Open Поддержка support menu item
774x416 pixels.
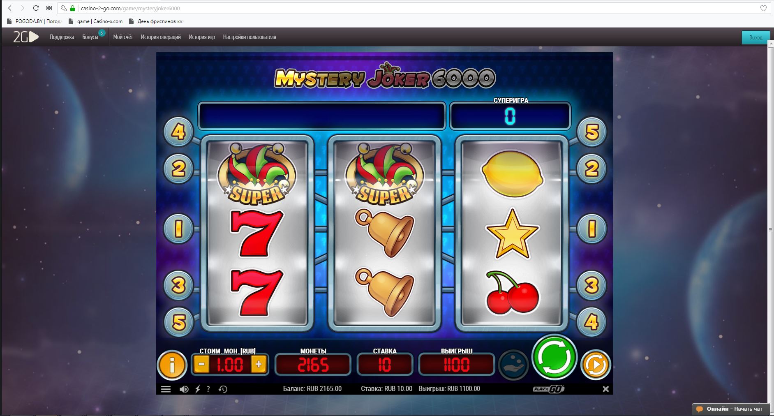click(x=62, y=37)
